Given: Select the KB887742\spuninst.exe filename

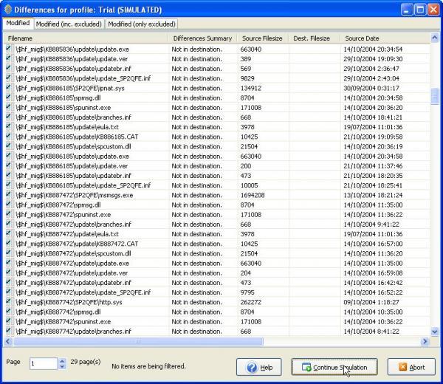Looking at the screenshot, I should [x=63, y=321].
